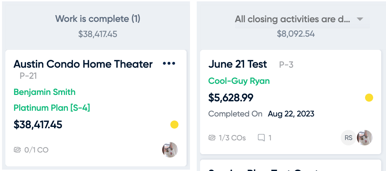
Task: Select the RS assignee avatar
Action: pos(348,138)
